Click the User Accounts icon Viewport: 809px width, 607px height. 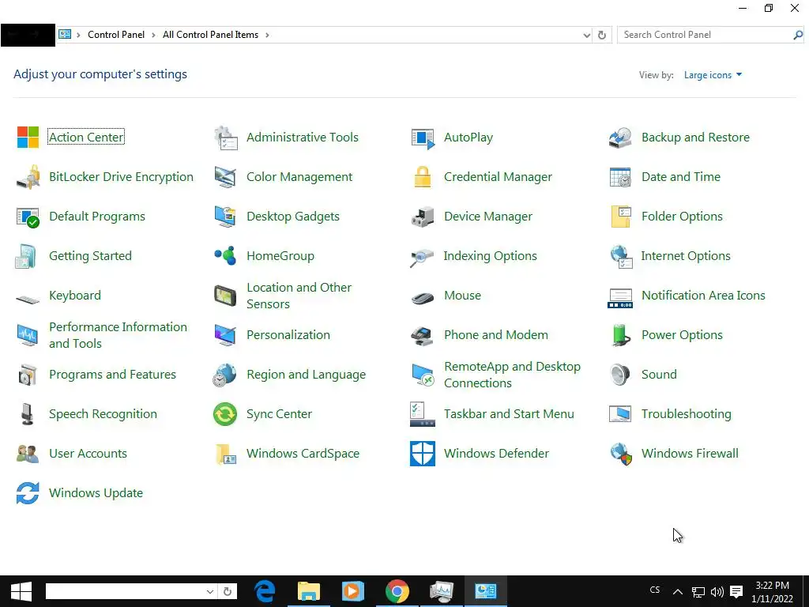coord(28,454)
